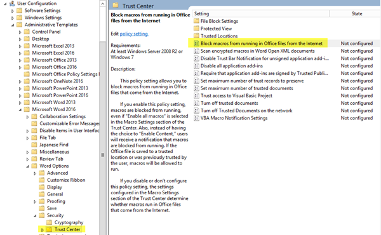Click the Block macros policy setting icon

(x=196, y=43)
